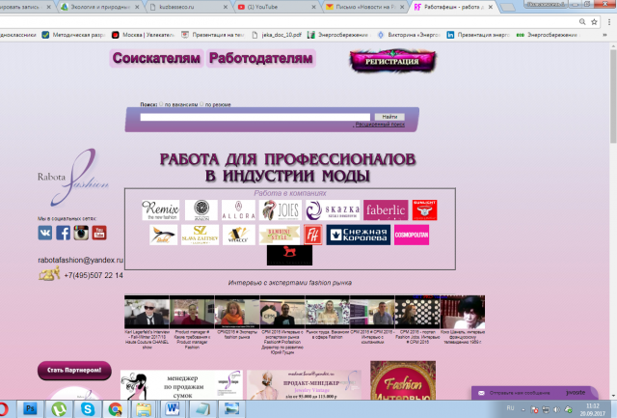Open the YouTube social icon

pyautogui.click(x=99, y=233)
